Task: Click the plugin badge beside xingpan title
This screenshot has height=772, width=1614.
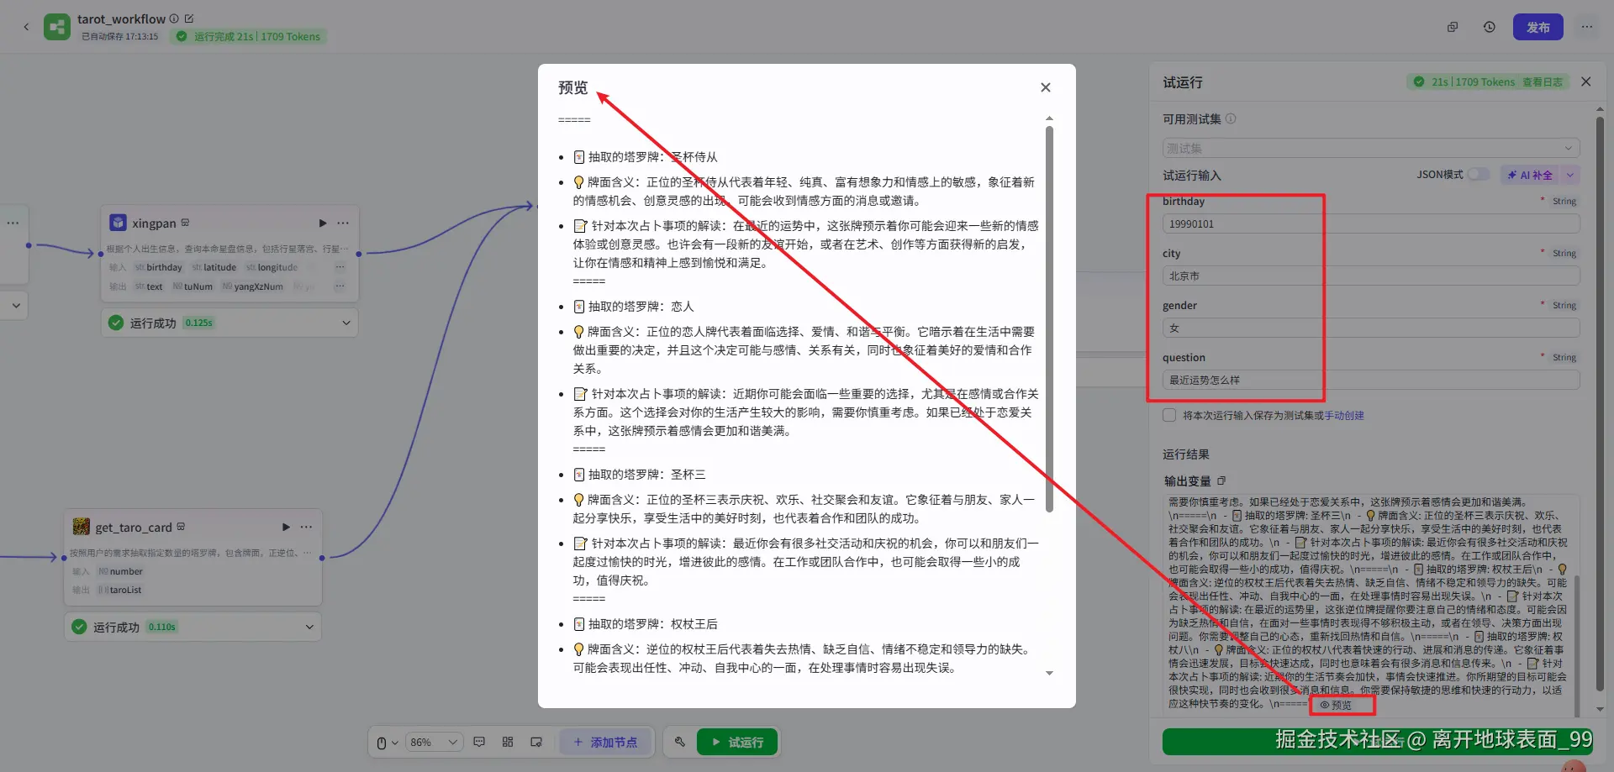Action: click(x=185, y=223)
